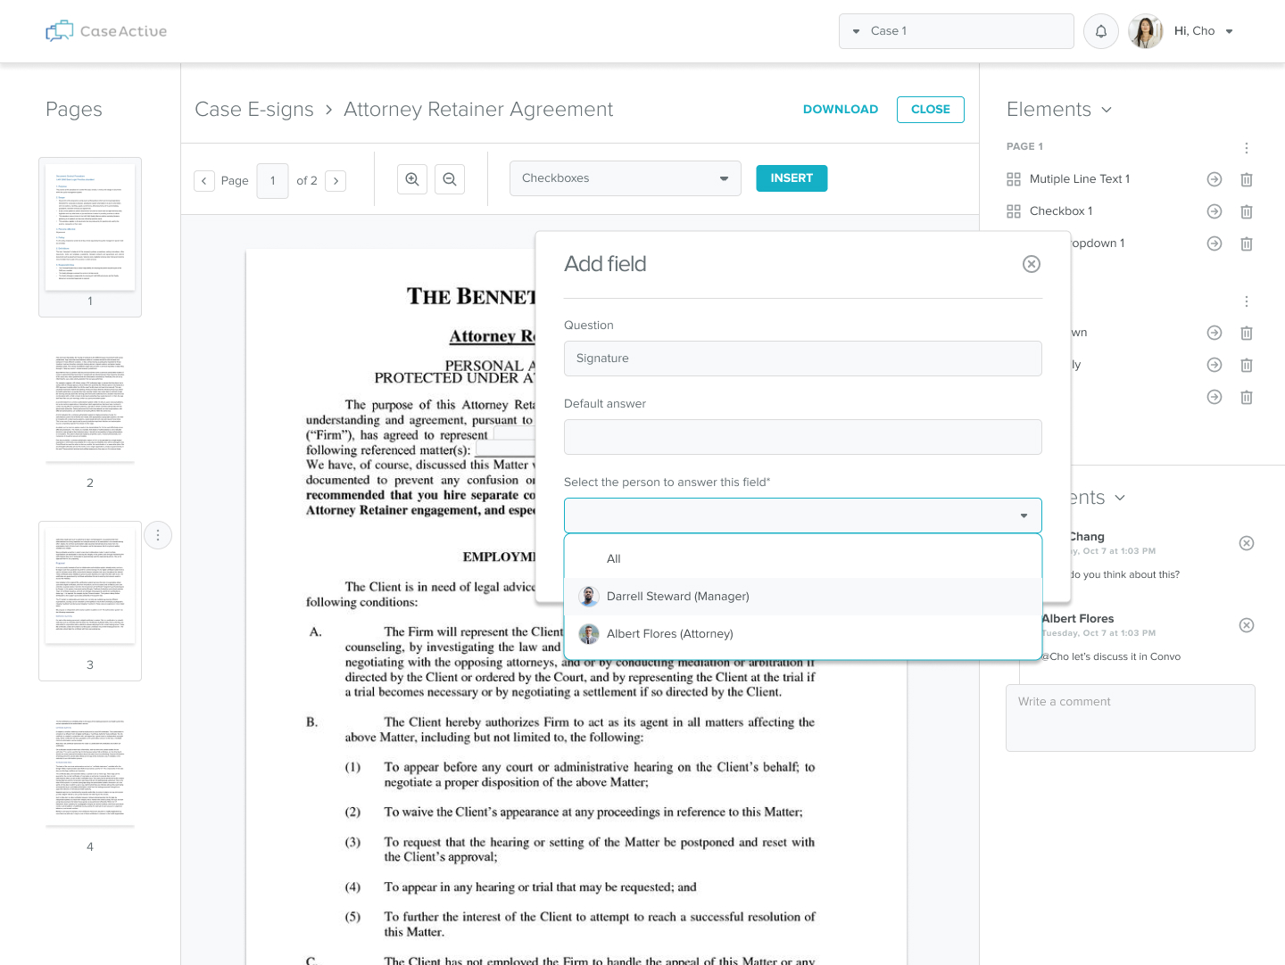
Task: Close the Add field dialog
Action: point(1031,264)
